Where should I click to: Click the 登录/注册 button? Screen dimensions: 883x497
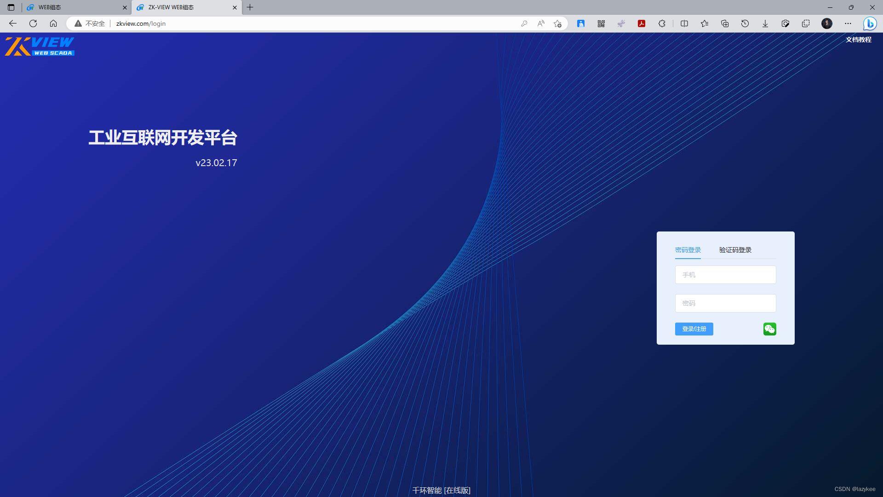pyautogui.click(x=694, y=329)
